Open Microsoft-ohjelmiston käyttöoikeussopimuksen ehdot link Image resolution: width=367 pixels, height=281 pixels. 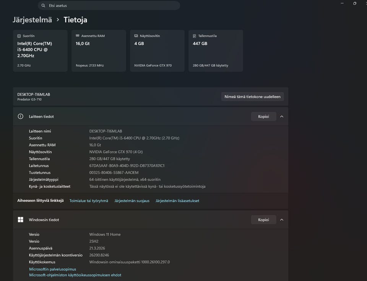(75, 275)
